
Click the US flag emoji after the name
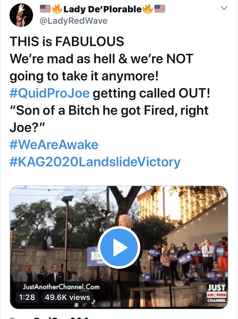point(160,9)
